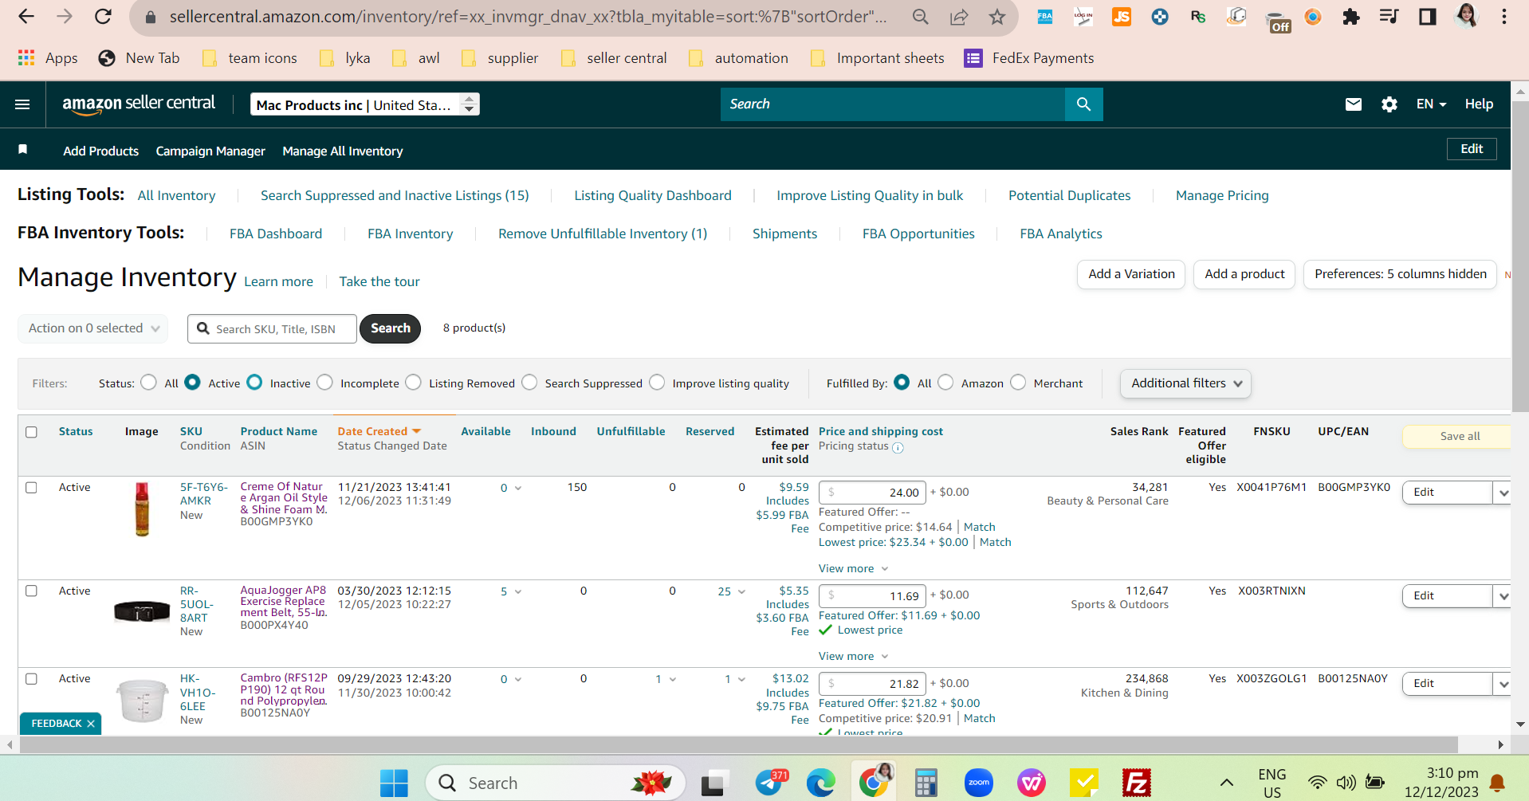The width and height of the screenshot is (1529, 801).
Task: Open FileZilla from the taskbar
Action: click(x=1136, y=783)
